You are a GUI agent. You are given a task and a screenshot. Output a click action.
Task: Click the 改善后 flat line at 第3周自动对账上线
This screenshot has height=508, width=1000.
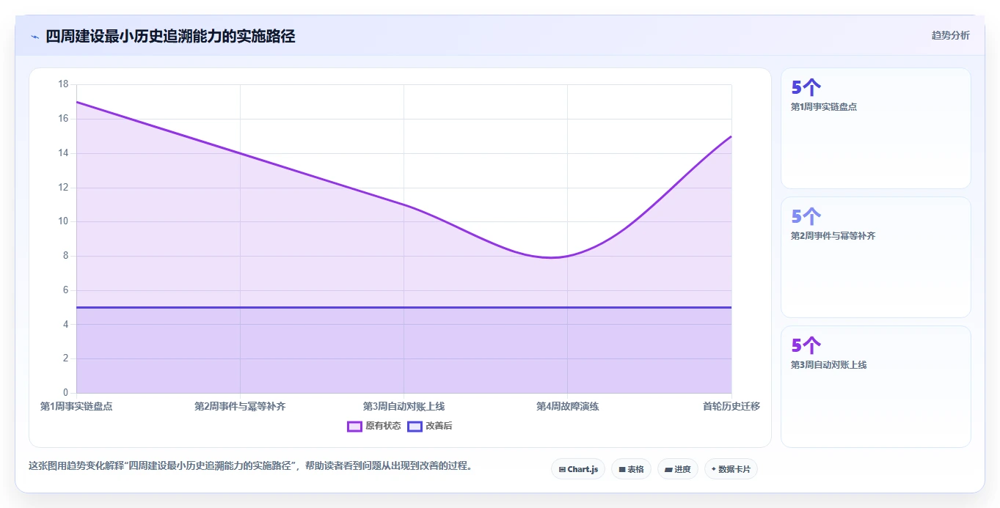coord(404,307)
